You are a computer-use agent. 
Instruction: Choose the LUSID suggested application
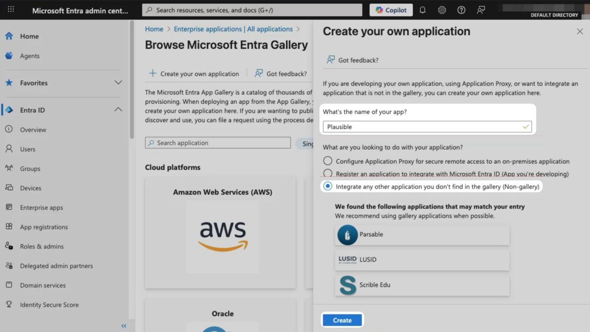coord(422,260)
